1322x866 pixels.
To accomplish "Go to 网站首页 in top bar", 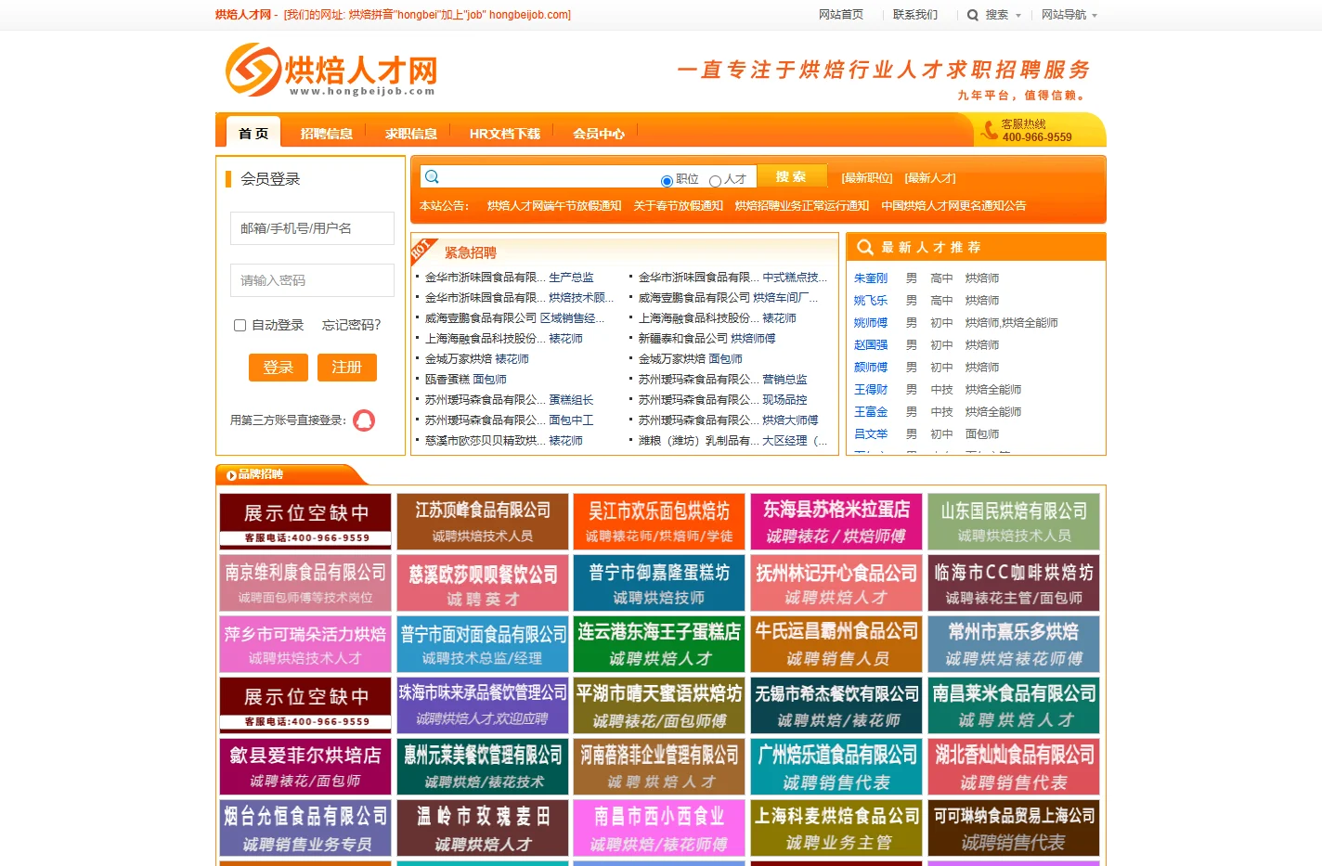I will click(x=841, y=15).
